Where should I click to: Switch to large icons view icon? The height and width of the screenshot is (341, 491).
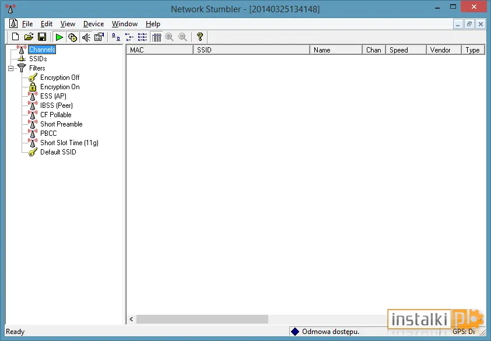[116, 37]
